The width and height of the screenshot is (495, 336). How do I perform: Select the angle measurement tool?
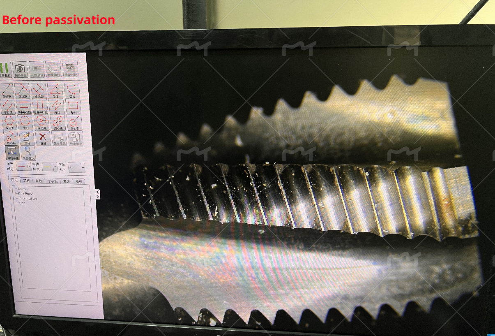click(55, 90)
